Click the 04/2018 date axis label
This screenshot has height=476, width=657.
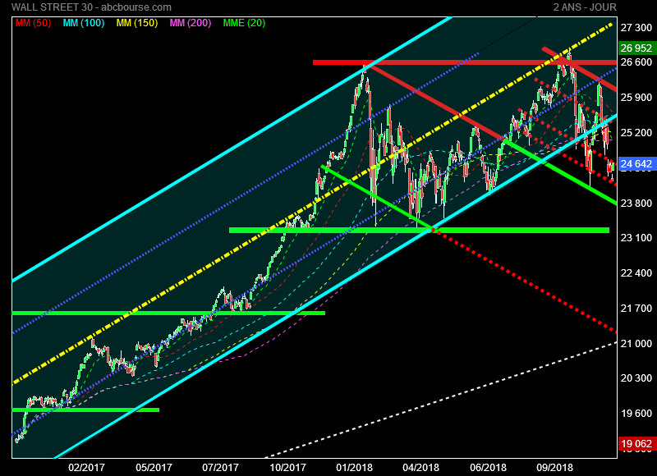pos(420,467)
